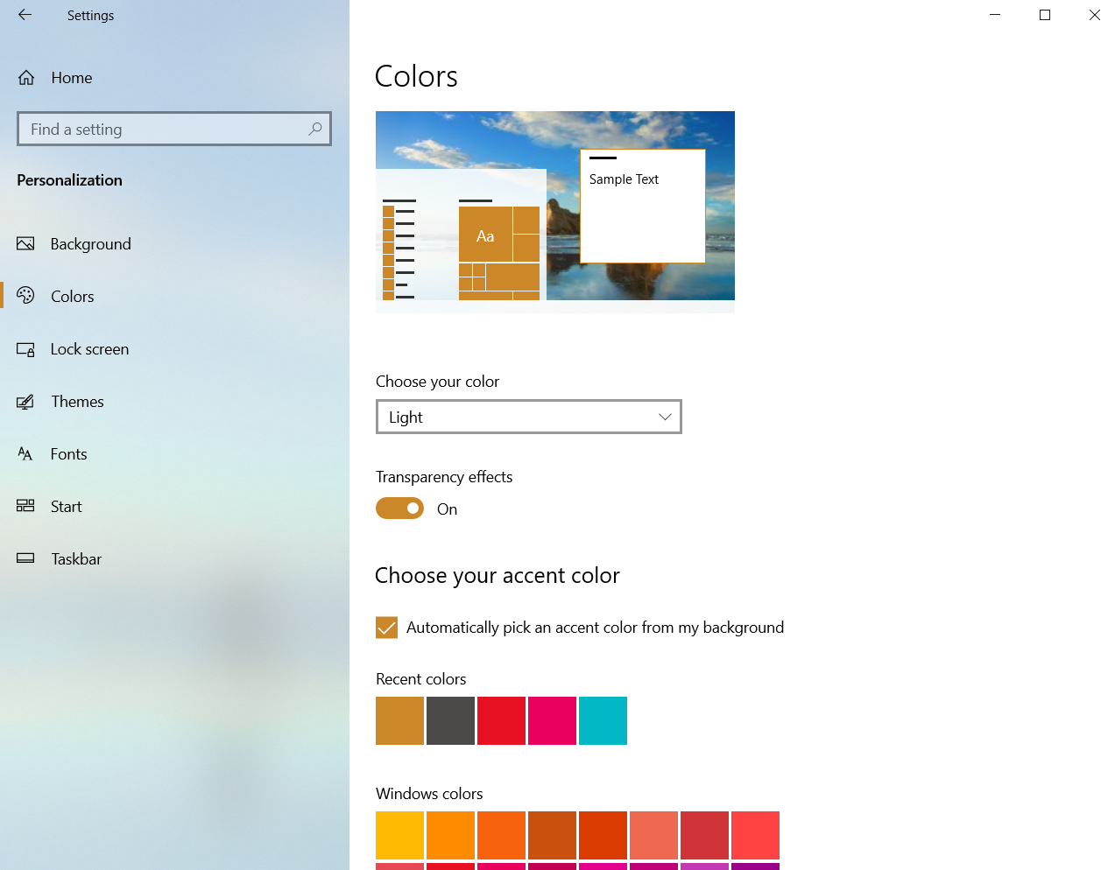The width and height of the screenshot is (1115, 870).
Task: Select the yellow Windows color swatch
Action: [399, 835]
